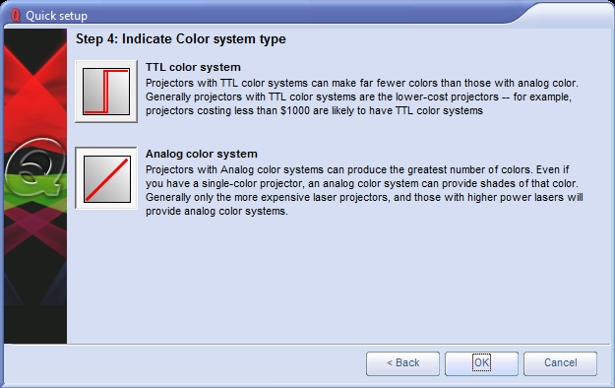Image resolution: width=615 pixels, height=388 pixels.
Task: Click the red Q application icon in title bar
Action: tap(16, 16)
